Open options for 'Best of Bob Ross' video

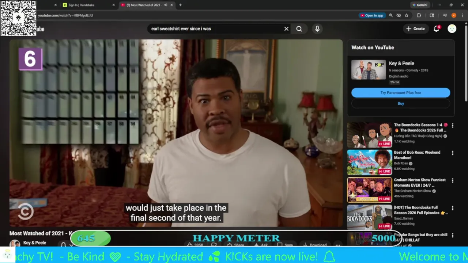tap(453, 153)
